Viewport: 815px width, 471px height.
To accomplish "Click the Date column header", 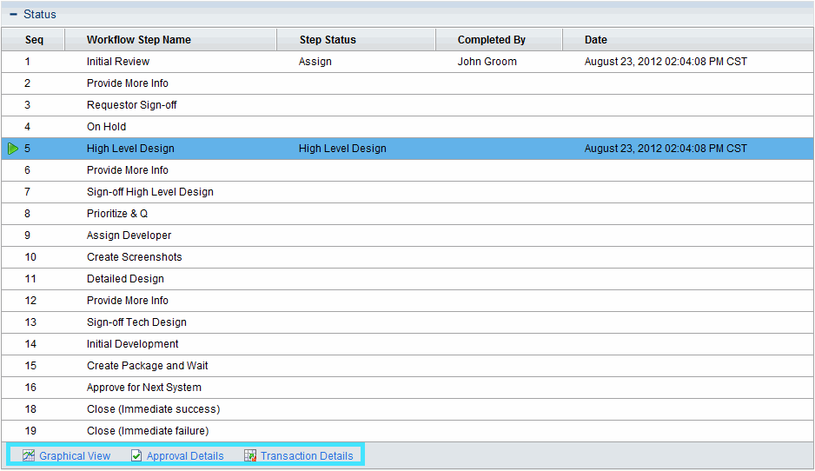I will tap(596, 40).
